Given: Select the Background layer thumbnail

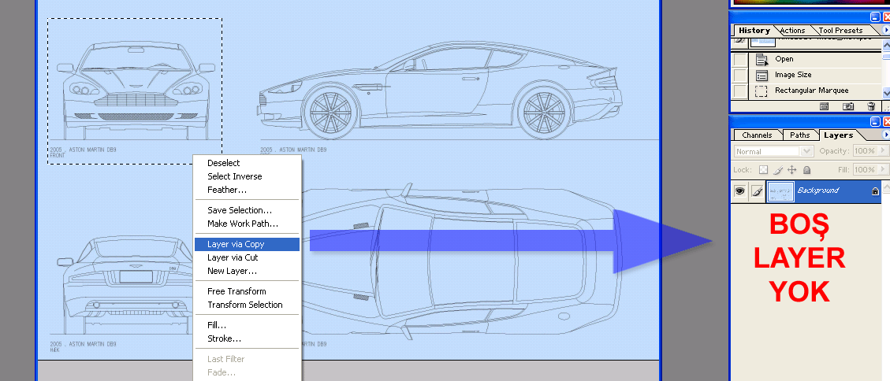Looking at the screenshot, I should (x=780, y=191).
